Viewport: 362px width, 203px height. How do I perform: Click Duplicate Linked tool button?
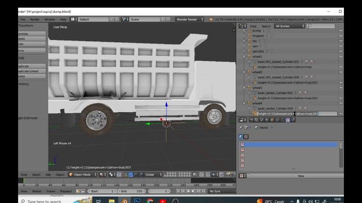point(32,71)
